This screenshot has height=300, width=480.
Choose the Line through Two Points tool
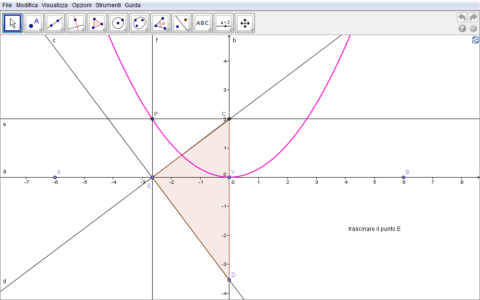pos(55,23)
